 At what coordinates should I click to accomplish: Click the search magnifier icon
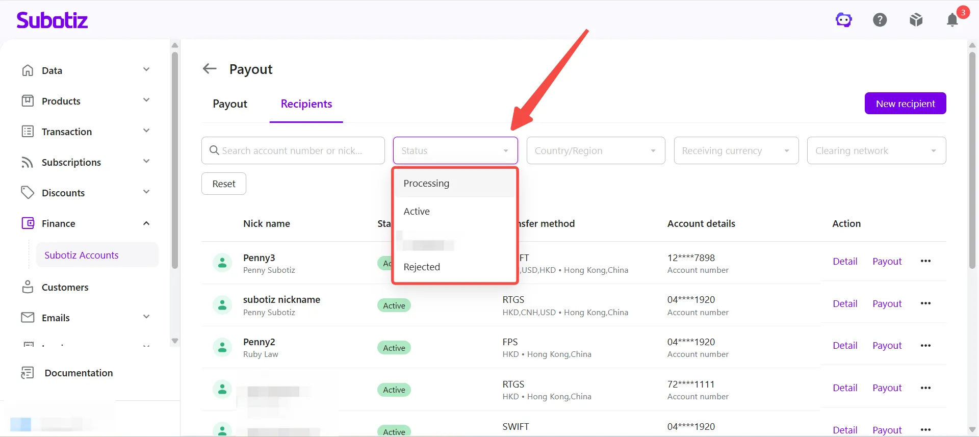tap(214, 150)
